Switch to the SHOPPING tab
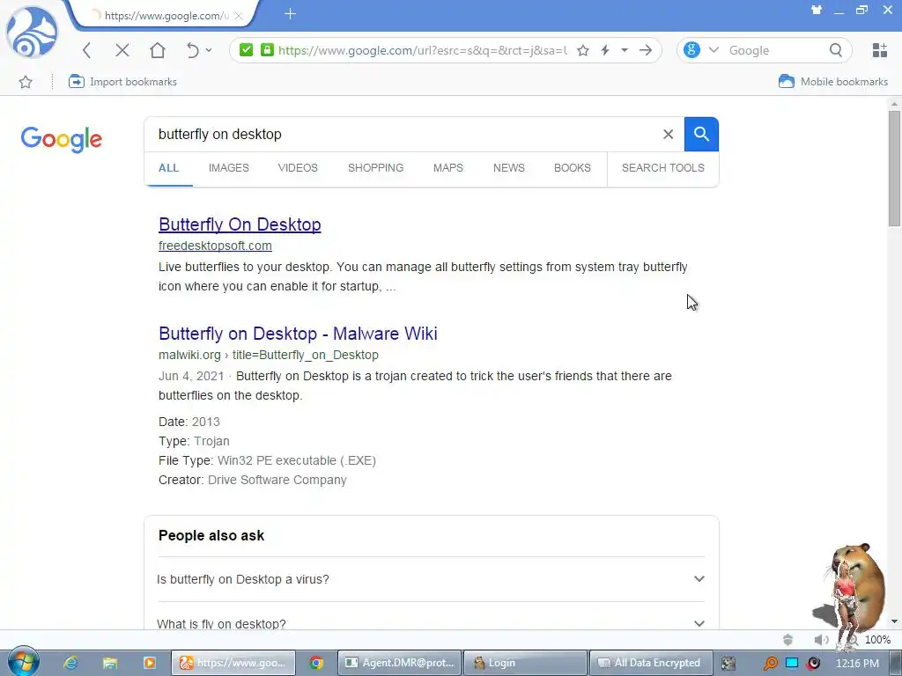Screen dimensions: 902x676 (x=375, y=168)
